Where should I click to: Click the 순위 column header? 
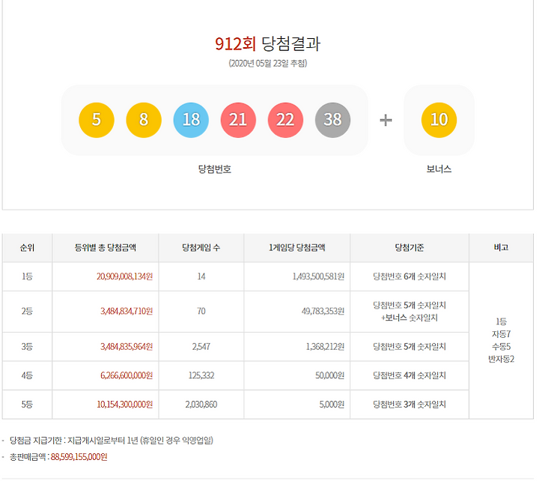[27, 248]
